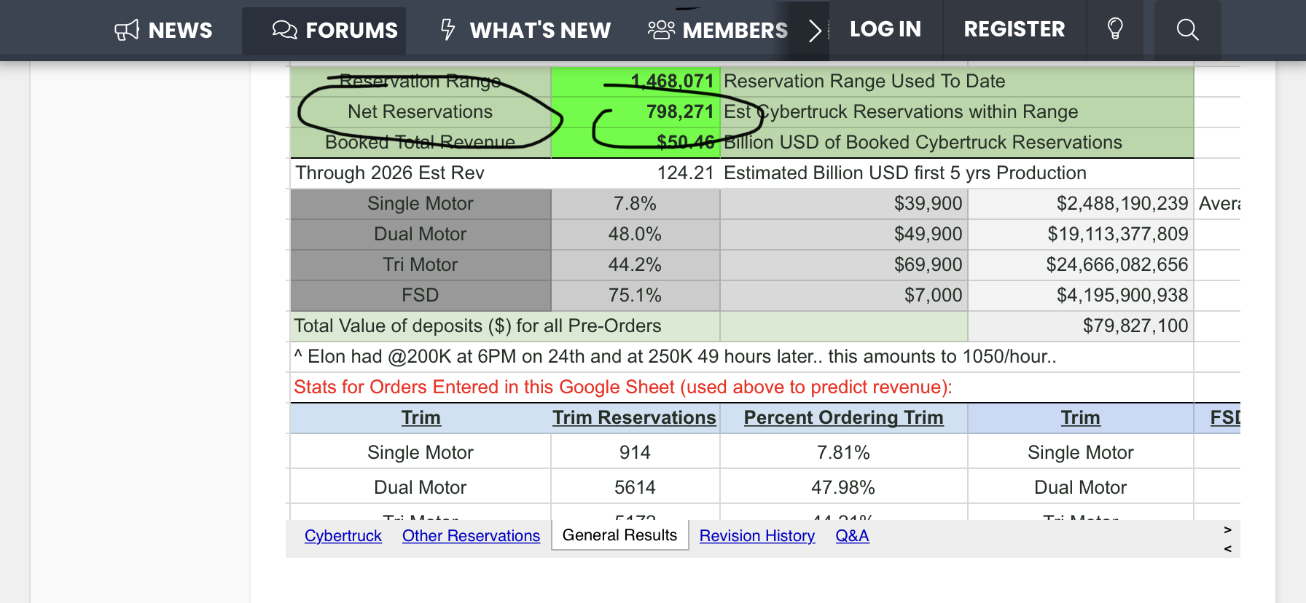Select the $24,666,082,656 revenue cell

click(x=1081, y=265)
